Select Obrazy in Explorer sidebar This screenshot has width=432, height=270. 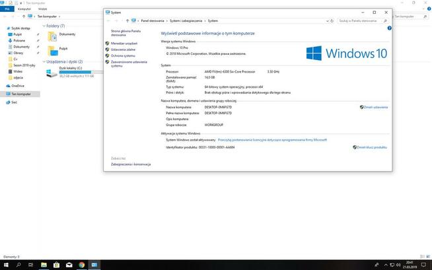click(18, 53)
